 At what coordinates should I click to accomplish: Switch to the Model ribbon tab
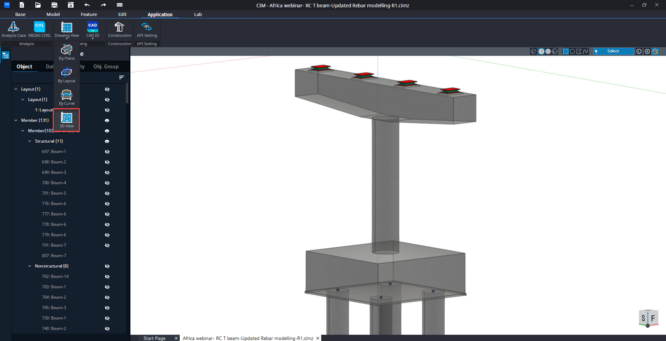coord(53,14)
